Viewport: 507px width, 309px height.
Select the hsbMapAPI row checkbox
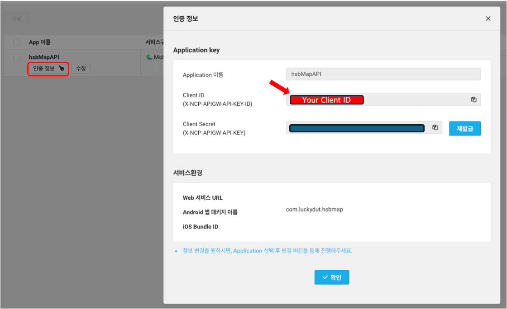click(x=17, y=57)
